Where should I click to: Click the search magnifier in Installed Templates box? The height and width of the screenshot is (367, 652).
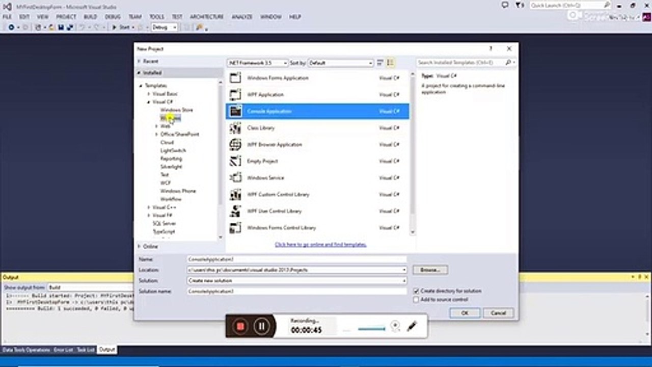(x=508, y=63)
